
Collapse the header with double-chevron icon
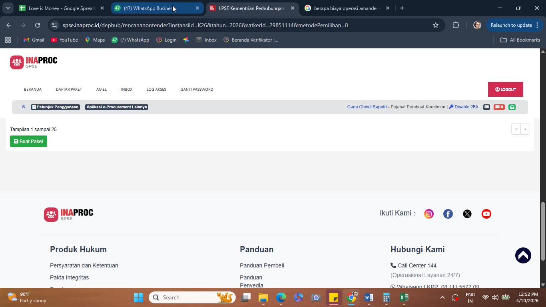pos(24,107)
